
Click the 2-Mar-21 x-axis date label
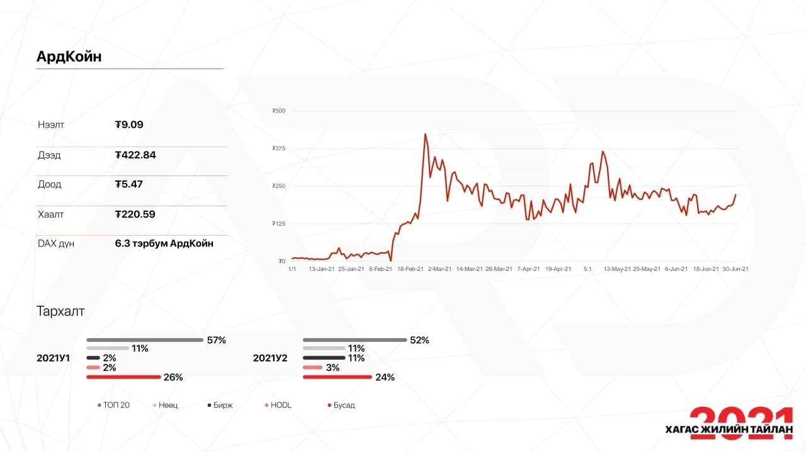[440, 269]
